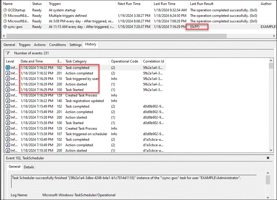This screenshot has height=200, width=277.
Task: Select the event General tab
Action: pos(15,167)
